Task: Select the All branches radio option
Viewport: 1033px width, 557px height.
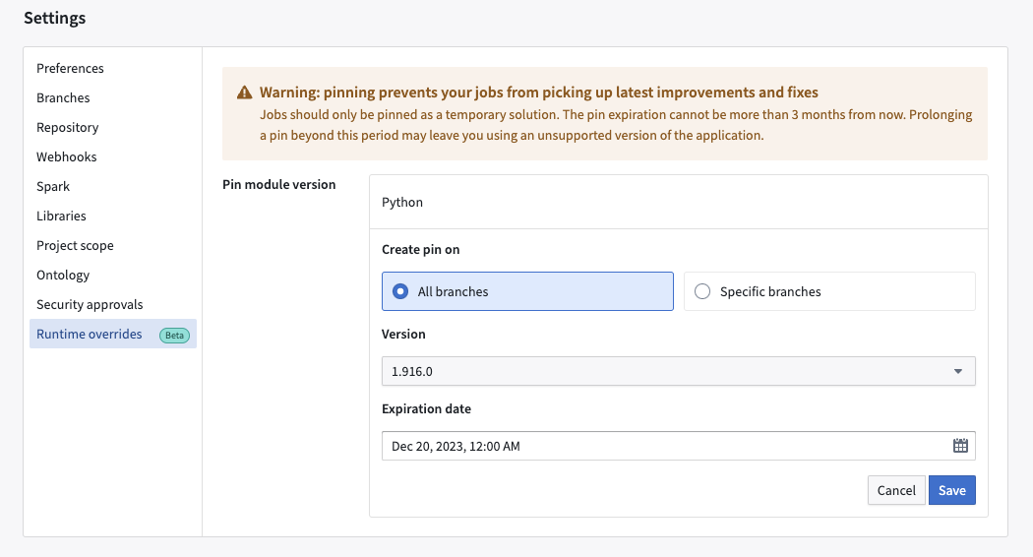Action: tap(527, 291)
